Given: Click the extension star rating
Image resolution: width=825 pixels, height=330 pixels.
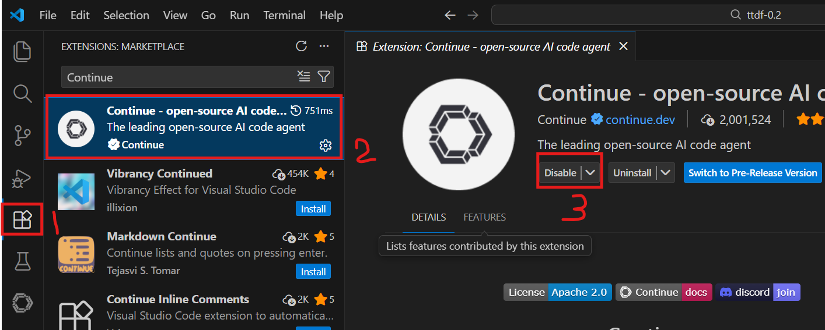Looking at the screenshot, I should pos(810,120).
